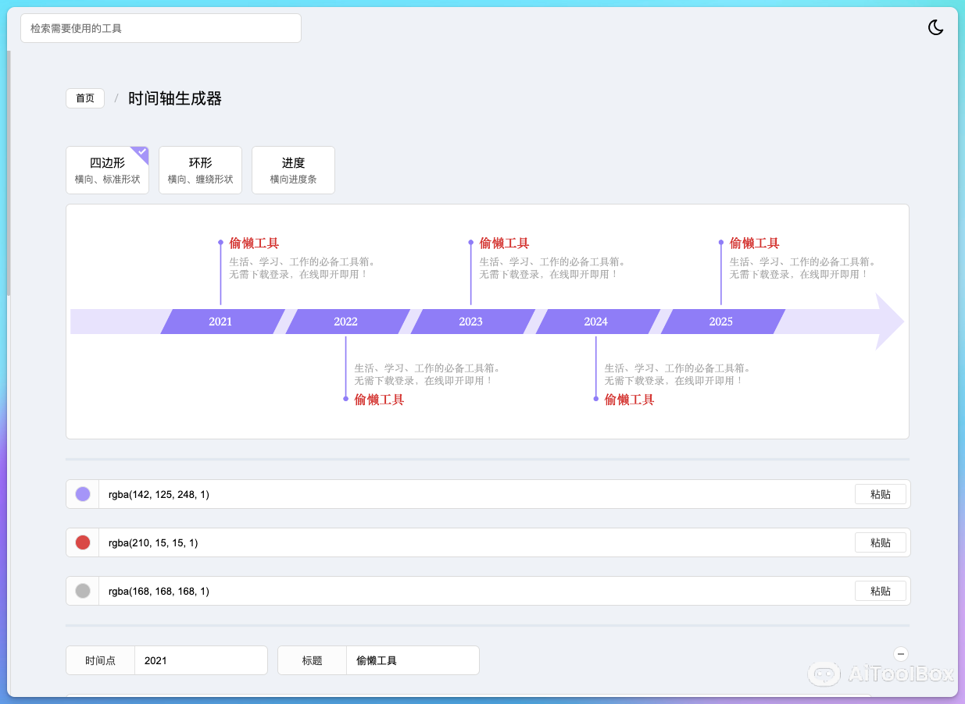Click the 2021 segment on the timeline
The height and width of the screenshot is (704, 965).
click(220, 321)
